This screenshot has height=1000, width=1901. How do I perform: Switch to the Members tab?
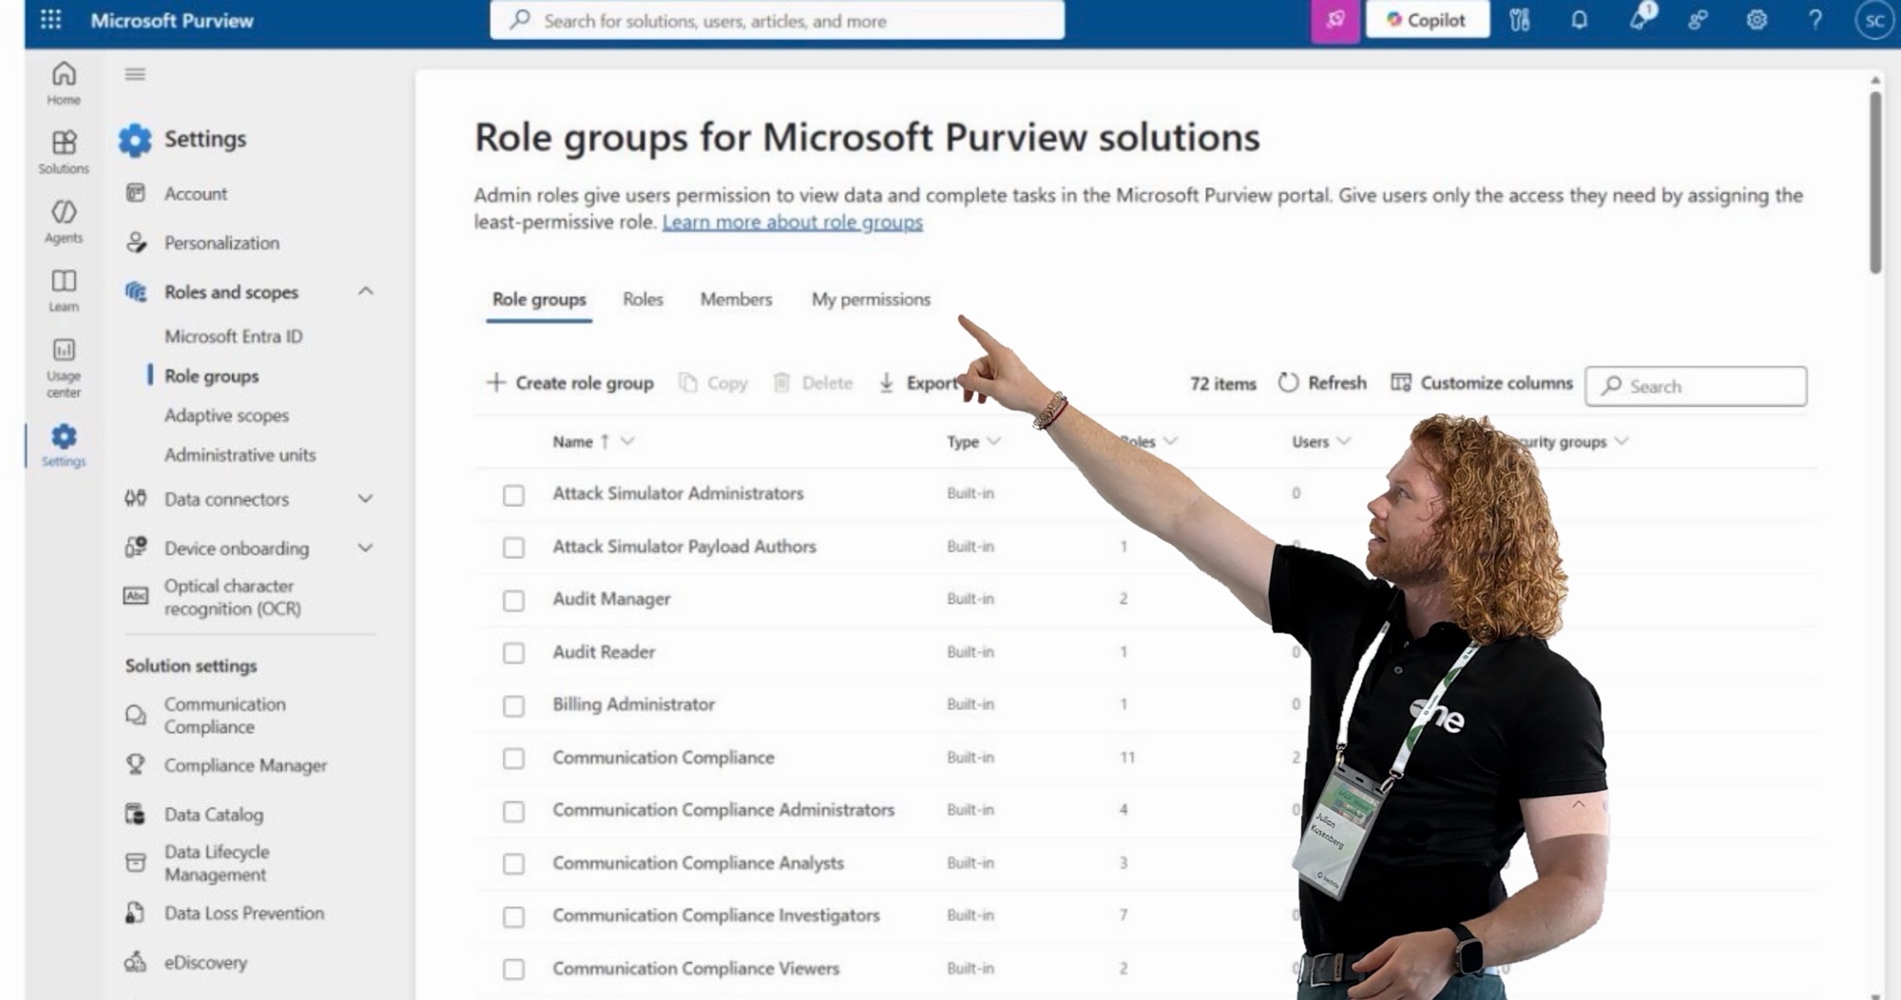tap(736, 299)
